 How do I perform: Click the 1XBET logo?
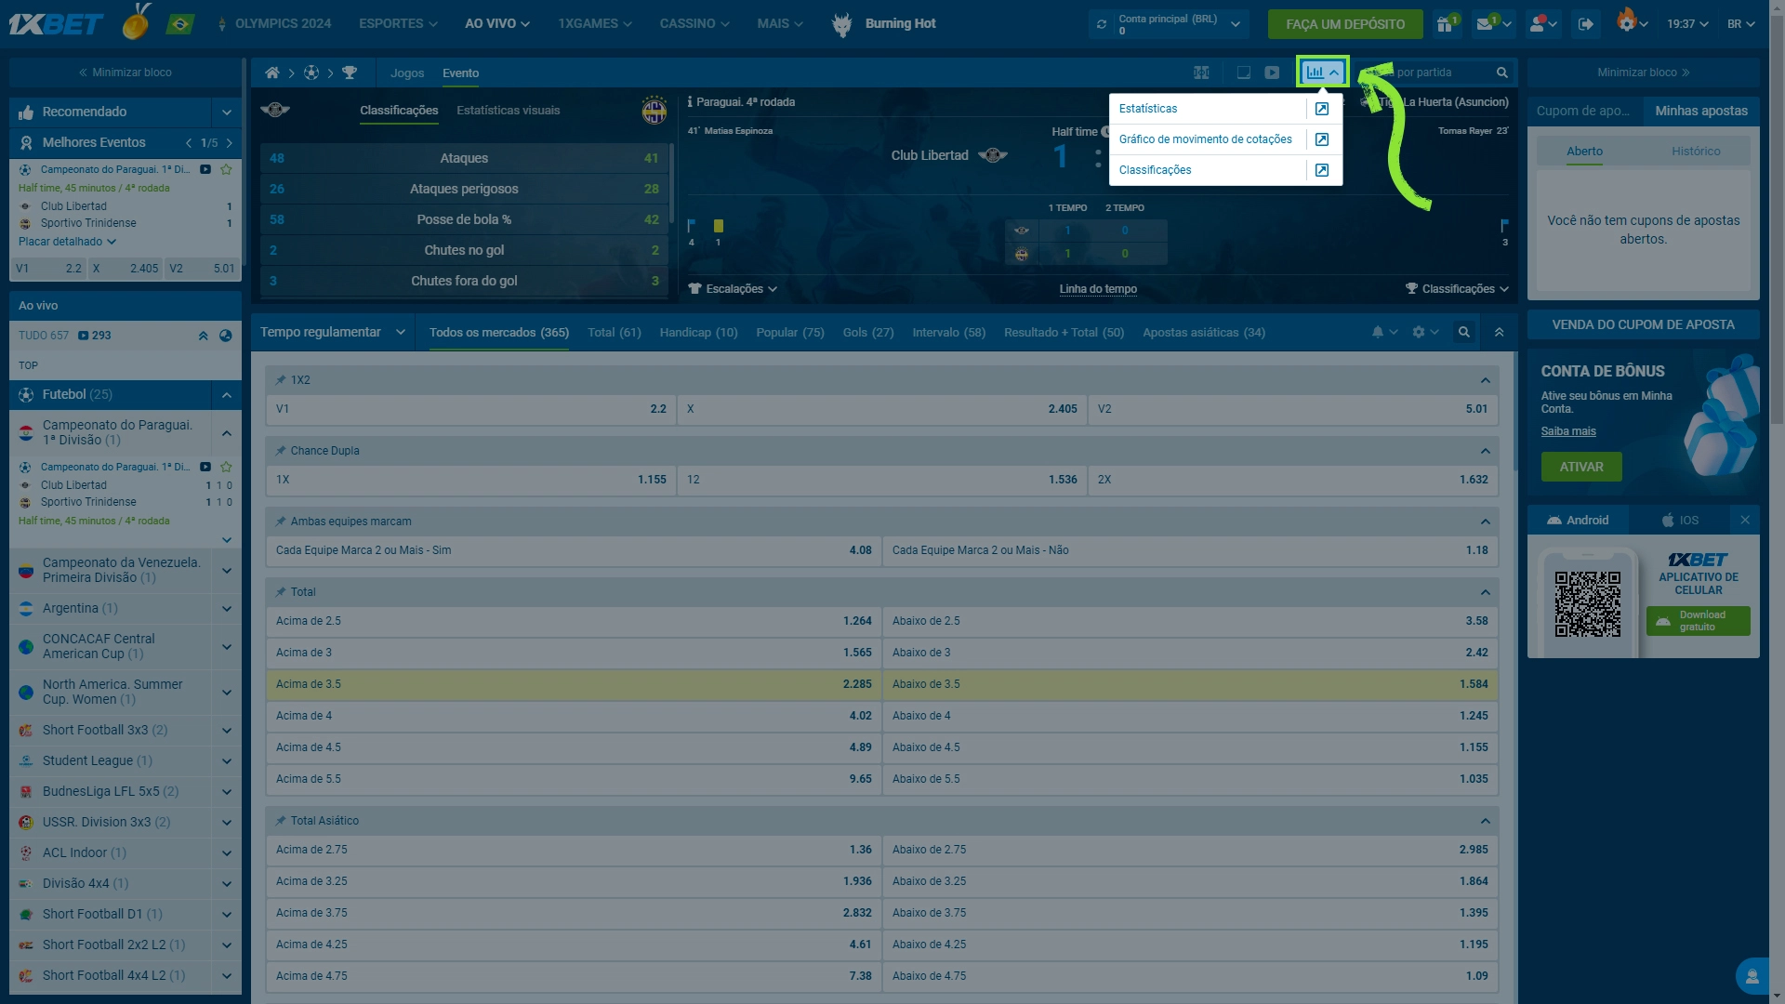[x=56, y=23]
